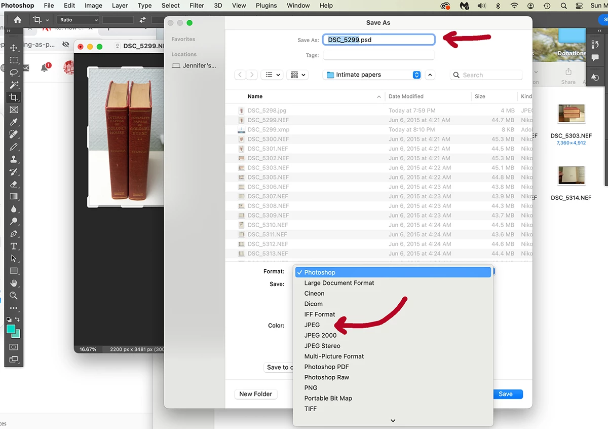
Task: Select the Spot Healing Brush tool
Action: tap(14, 134)
